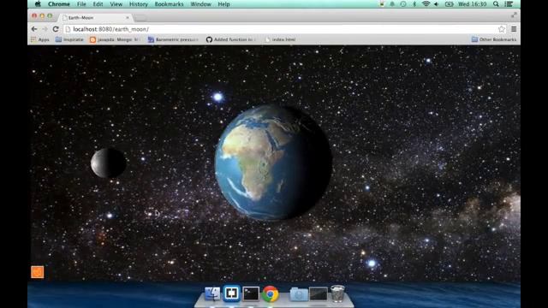Open the Bookmarks menu in the menu bar
The height and width of the screenshot is (308, 548).
[169, 4]
